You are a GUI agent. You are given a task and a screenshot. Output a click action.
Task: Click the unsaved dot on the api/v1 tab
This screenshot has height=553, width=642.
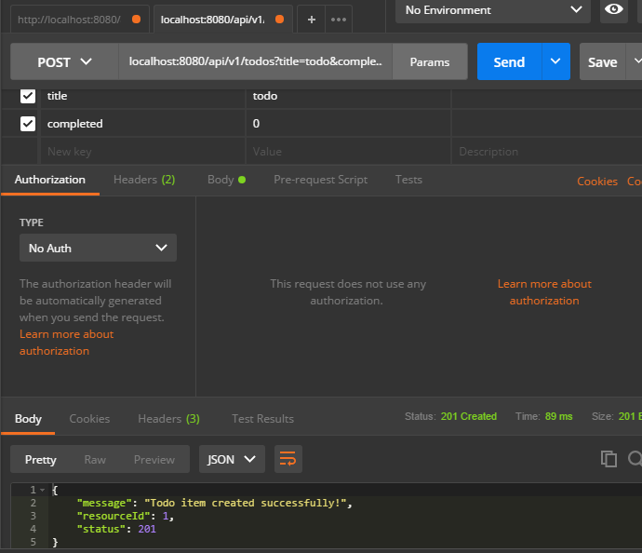[x=280, y=20]
